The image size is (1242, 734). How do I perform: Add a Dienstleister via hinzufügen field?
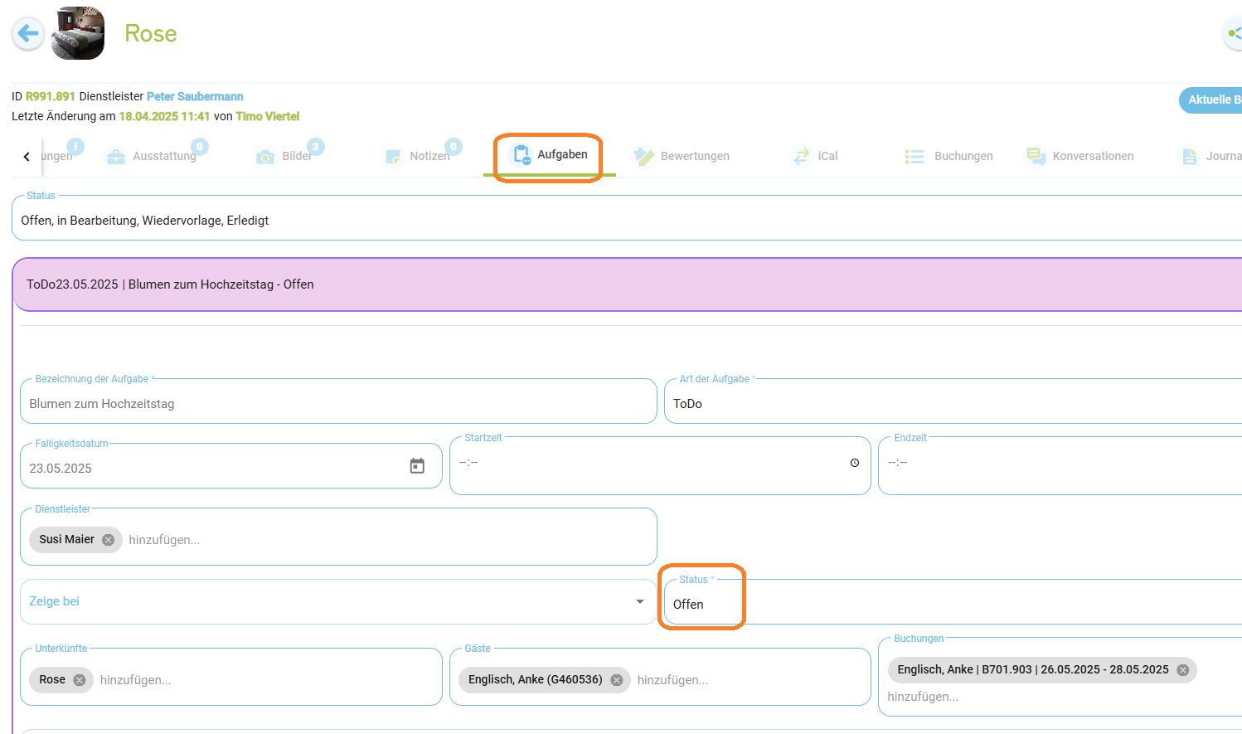point(164,540)
